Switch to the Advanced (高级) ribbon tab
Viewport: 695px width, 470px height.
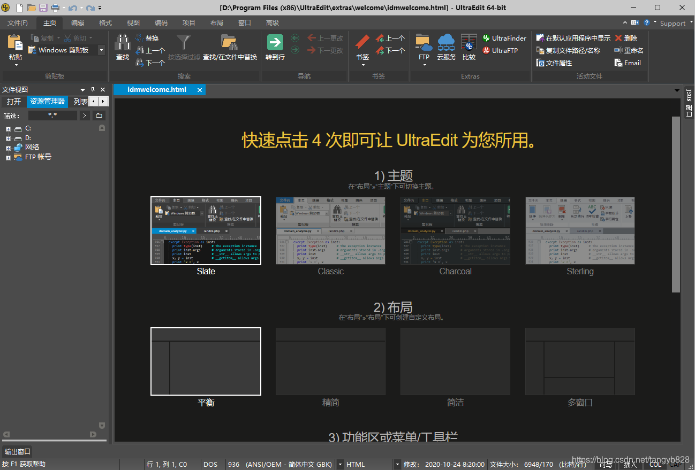click(x=273, y=22)
